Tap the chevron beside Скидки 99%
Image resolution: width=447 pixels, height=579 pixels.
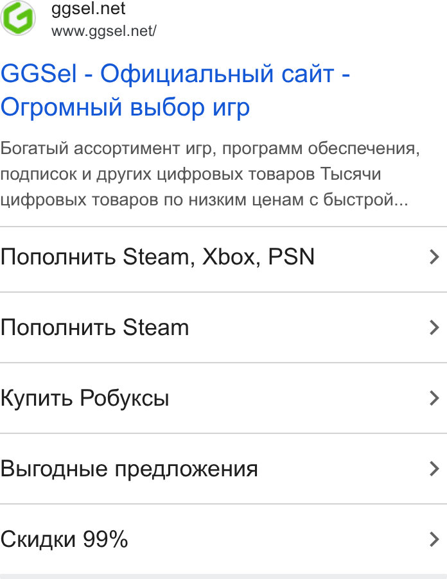434,539
